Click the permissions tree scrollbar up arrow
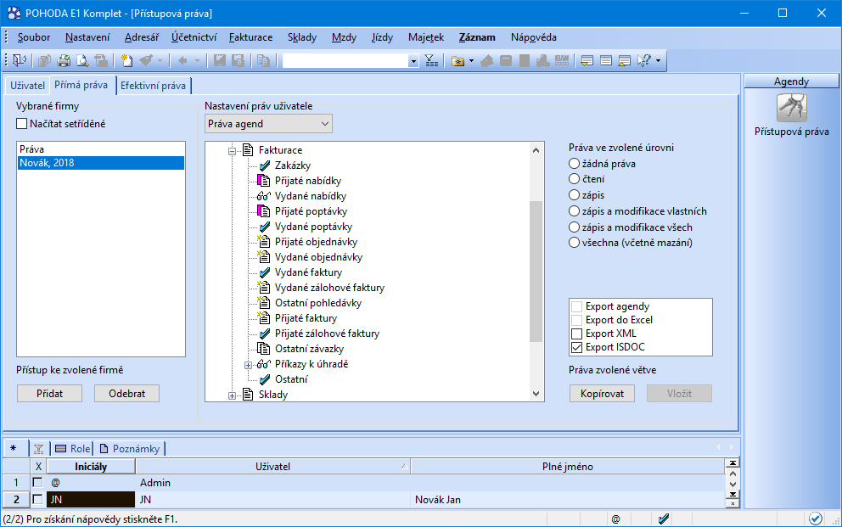 [536, 150]
